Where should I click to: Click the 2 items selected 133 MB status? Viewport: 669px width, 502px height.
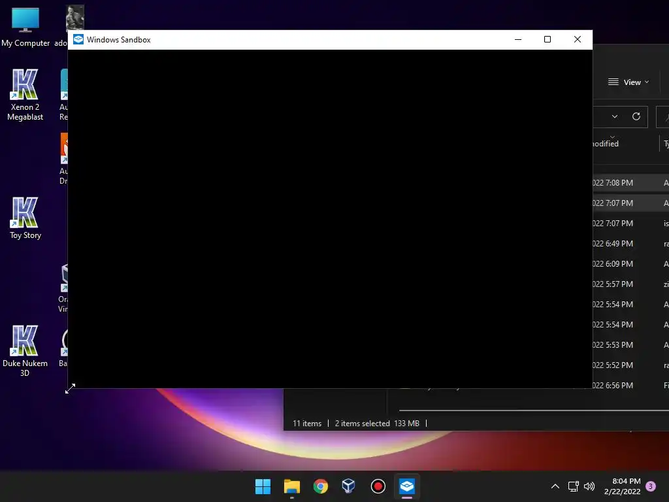tap(377, 424)
